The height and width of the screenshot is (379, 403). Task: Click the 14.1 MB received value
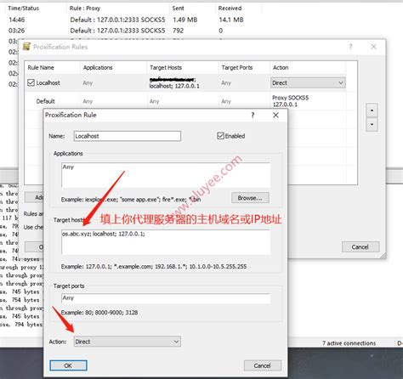231,20
